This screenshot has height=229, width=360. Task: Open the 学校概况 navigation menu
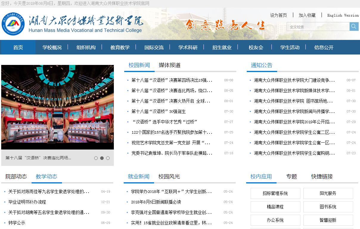pyautogui.click(x=52, y=47)
